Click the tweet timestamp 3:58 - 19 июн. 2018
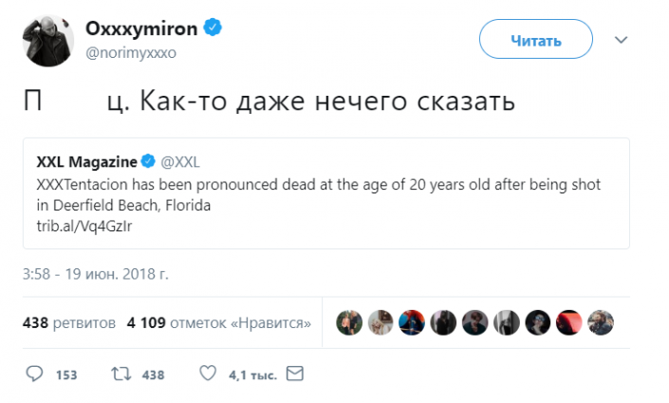 pos(96,275)
